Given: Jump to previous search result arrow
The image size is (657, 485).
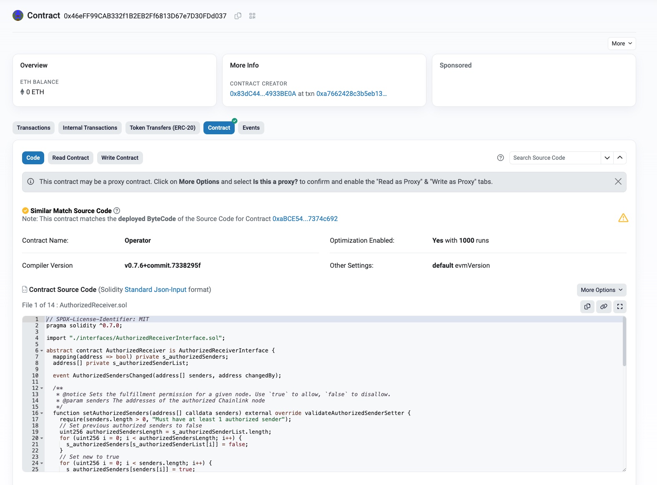Looking at the screenshot, I should (620, 158).
